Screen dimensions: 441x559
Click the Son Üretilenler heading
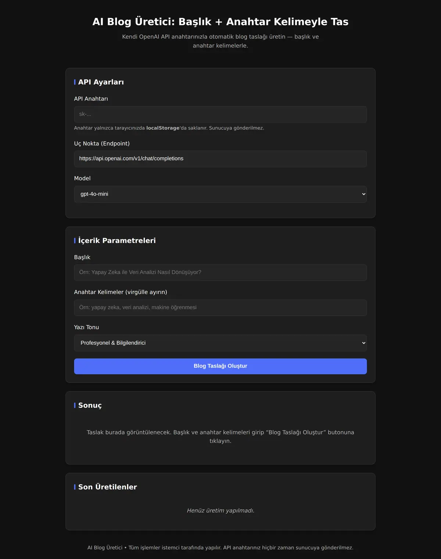pos(107,487)
